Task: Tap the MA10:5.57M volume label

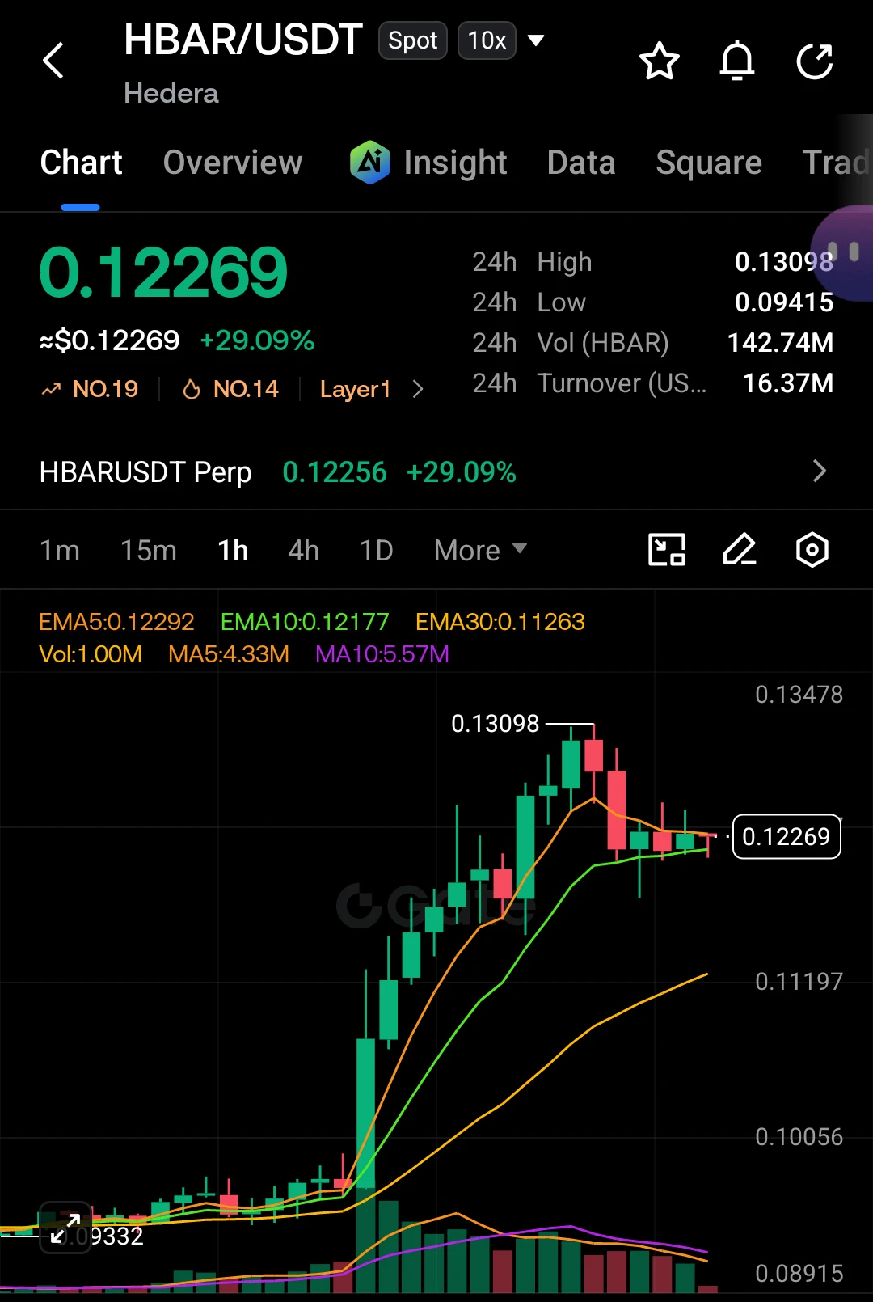Action: pyautogui.click(x=382, y=654)
